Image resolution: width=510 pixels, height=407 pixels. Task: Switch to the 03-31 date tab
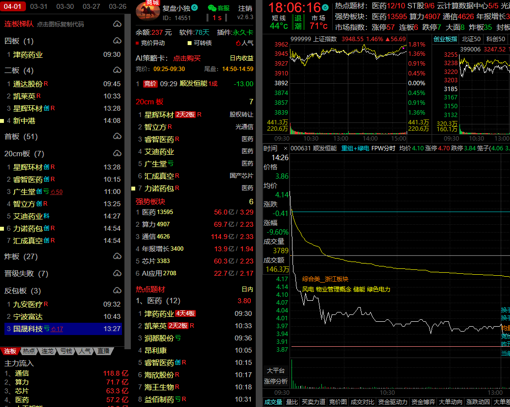(x=39, y=6)
